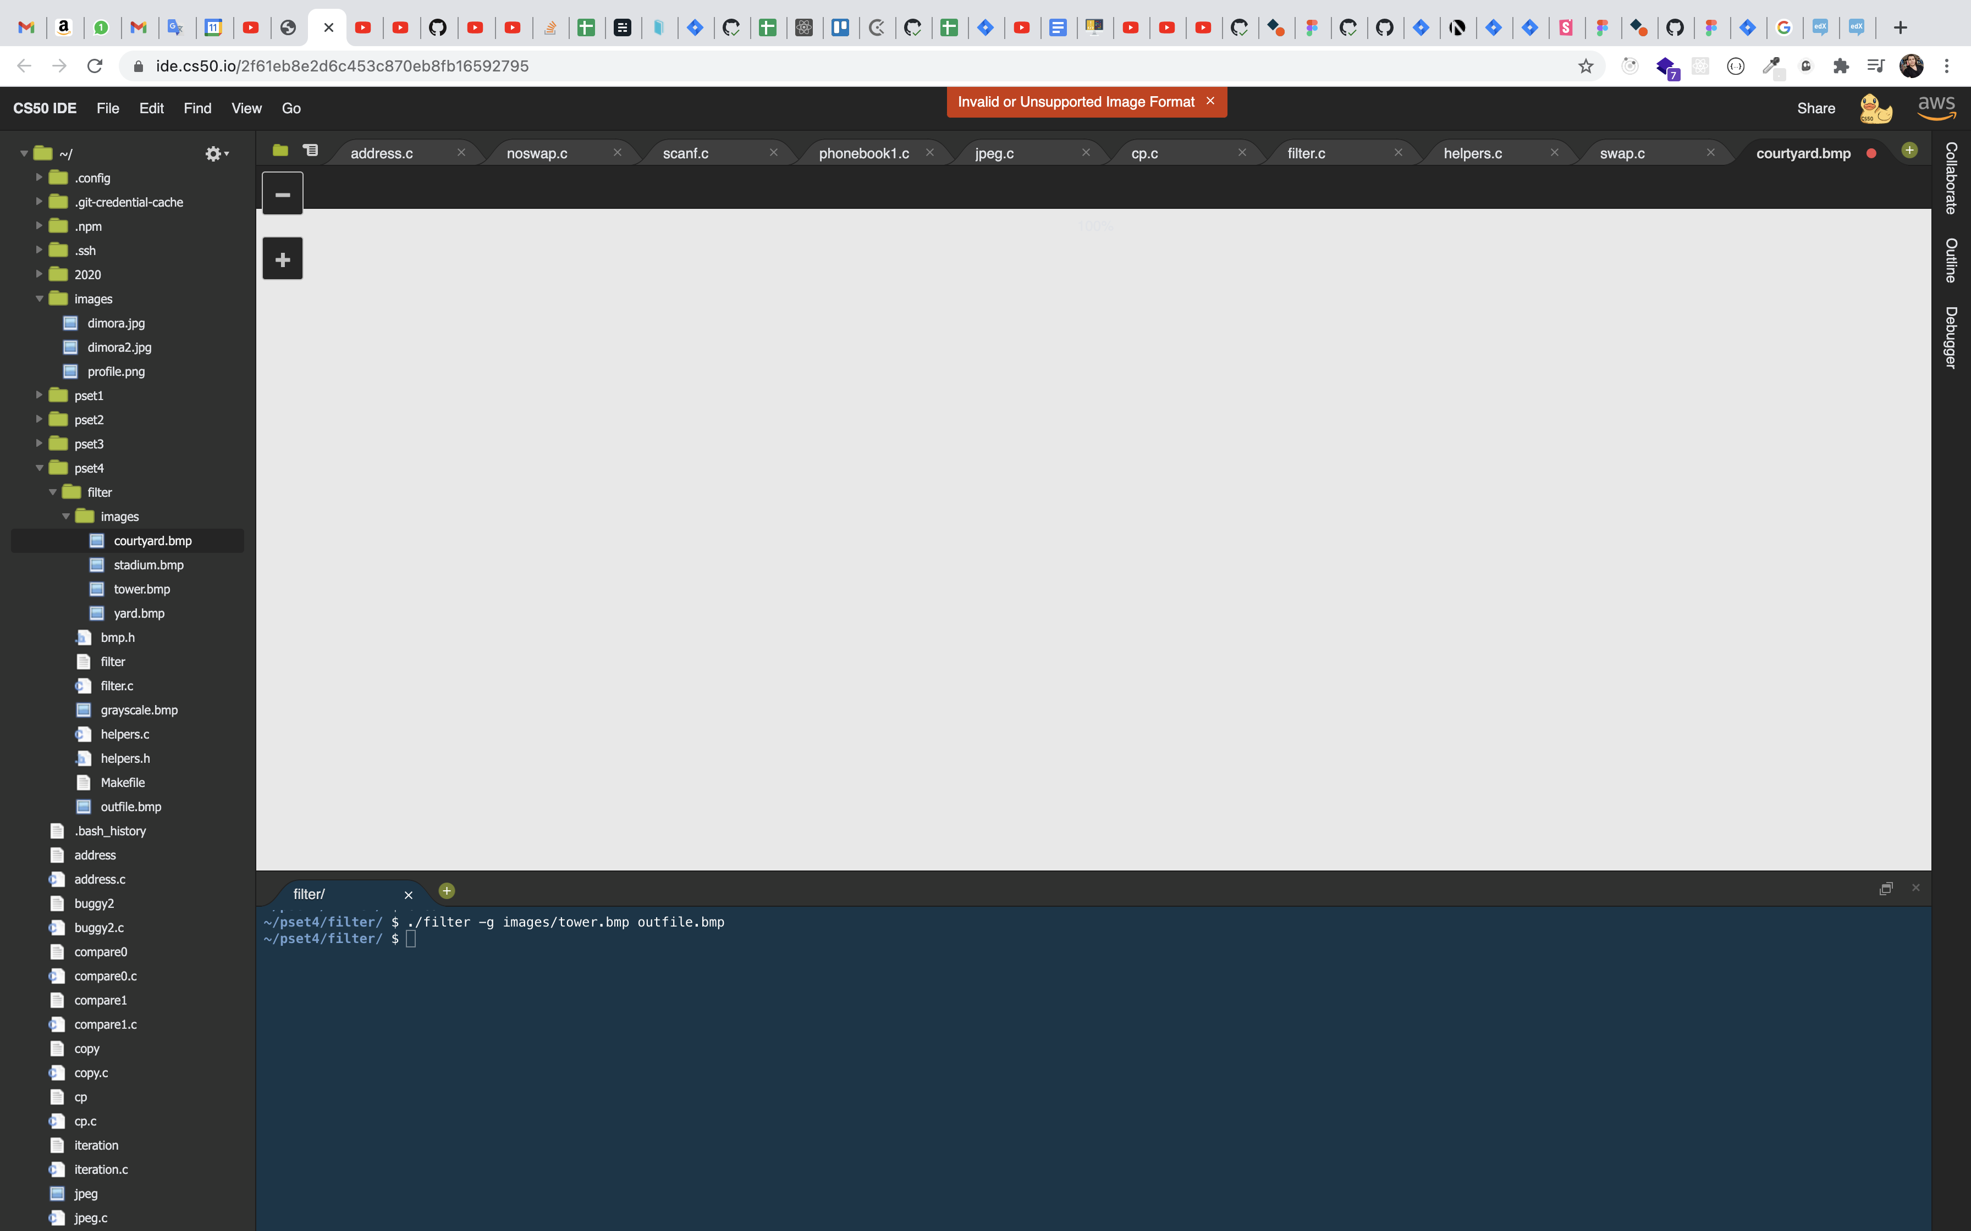Select the zoom in button in editor
The height and width of the screenshot is (1231, 1971).
click(282, 259)
